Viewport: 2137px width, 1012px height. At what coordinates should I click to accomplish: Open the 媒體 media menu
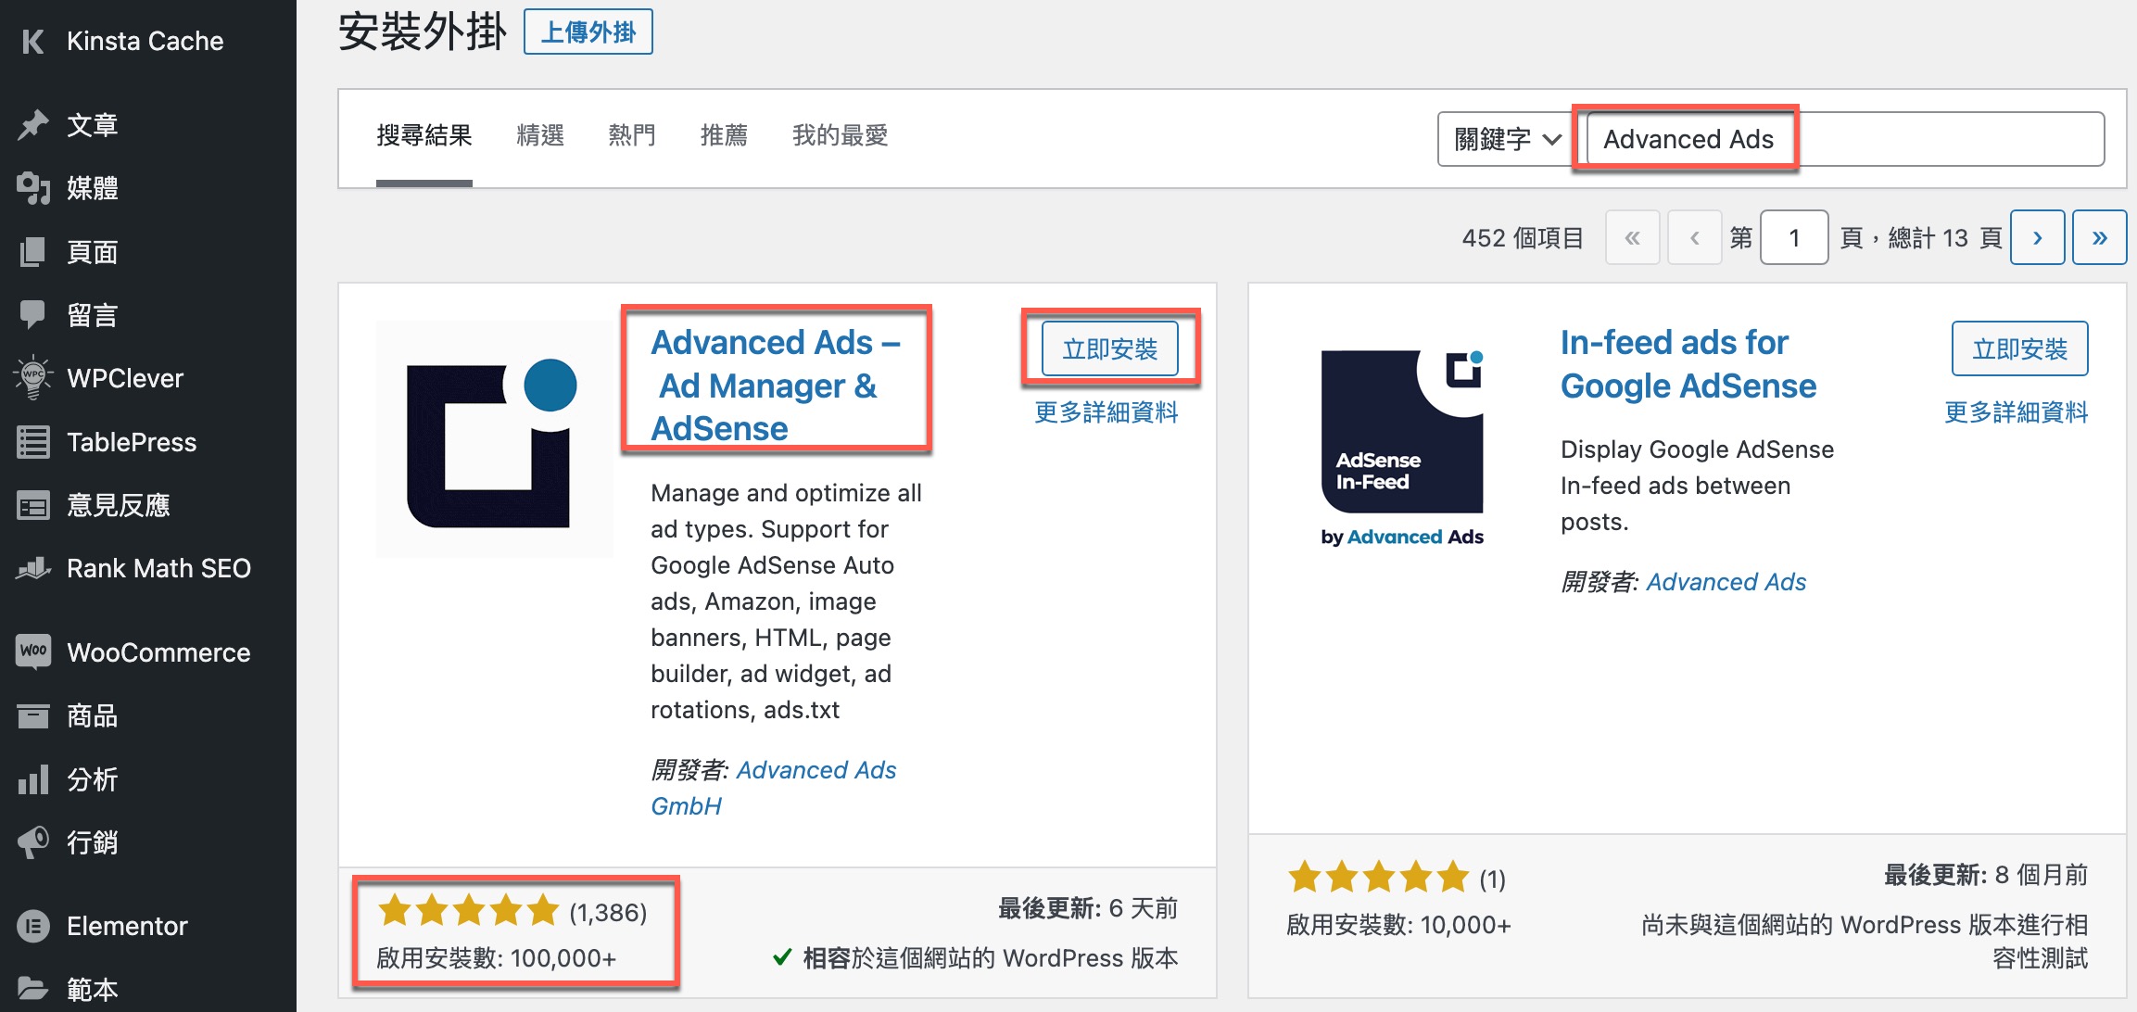(148, 188)
